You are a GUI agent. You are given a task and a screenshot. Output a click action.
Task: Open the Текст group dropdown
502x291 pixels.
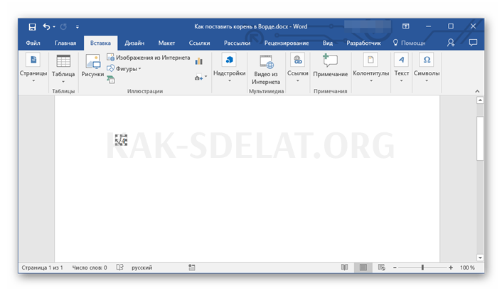[x=402, y=68]
